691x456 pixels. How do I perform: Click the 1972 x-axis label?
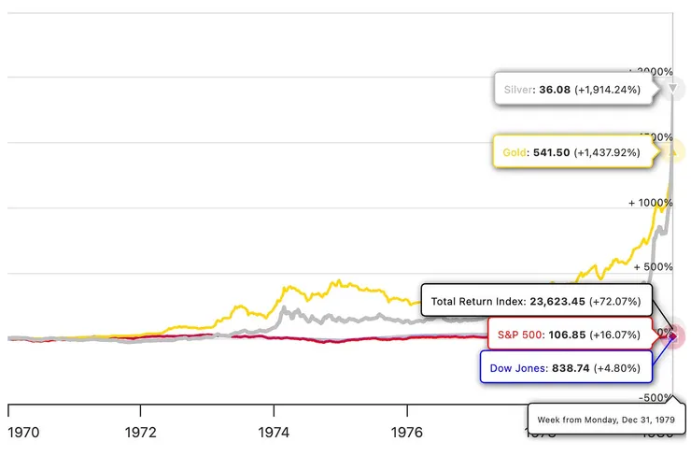(x=140, y=433)
